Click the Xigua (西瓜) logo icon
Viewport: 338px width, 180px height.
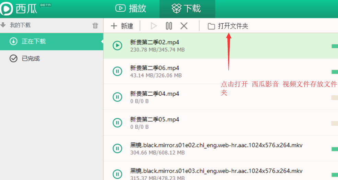7,9
